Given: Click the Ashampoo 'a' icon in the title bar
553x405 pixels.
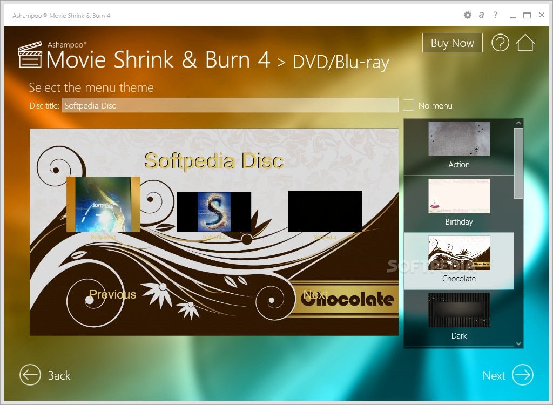Looking at the screenshot, I should [x=481, y=15].
